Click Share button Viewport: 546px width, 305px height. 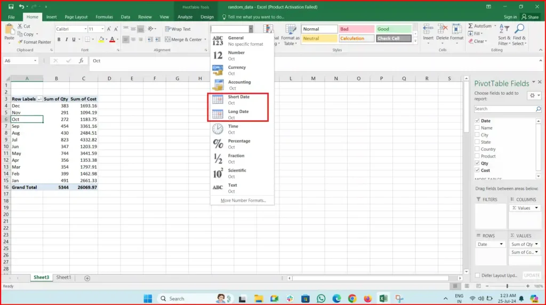530,17
